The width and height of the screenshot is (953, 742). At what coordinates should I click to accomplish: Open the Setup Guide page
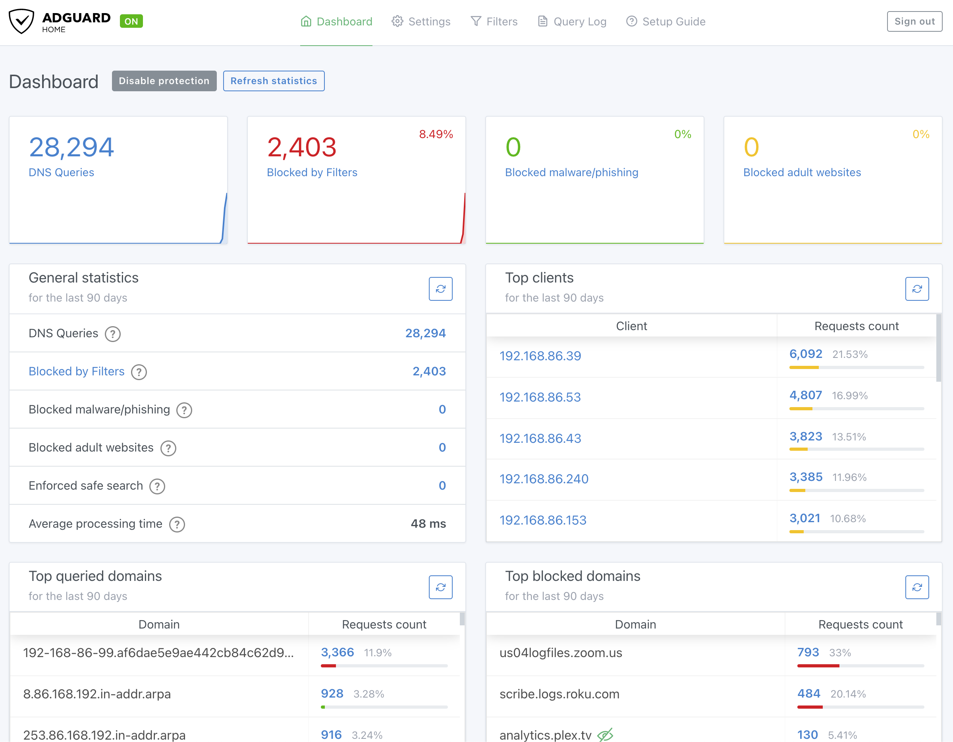(x=666, y=22)
